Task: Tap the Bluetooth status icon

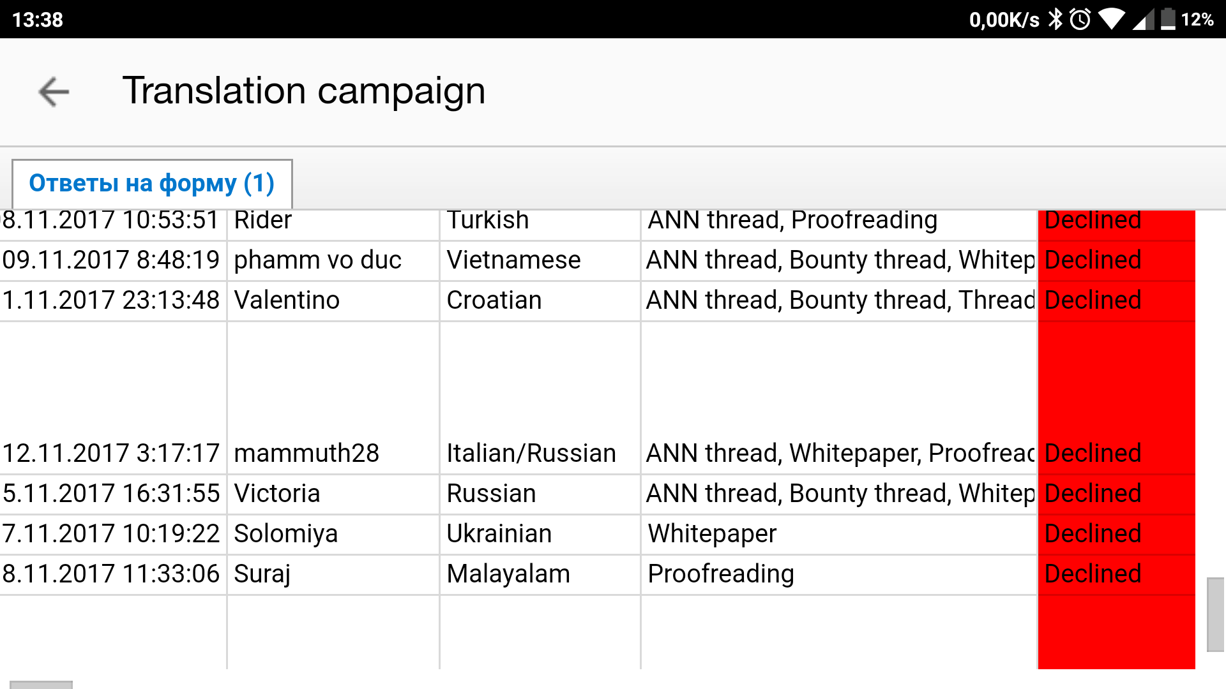Action: tap(1056, 19)
